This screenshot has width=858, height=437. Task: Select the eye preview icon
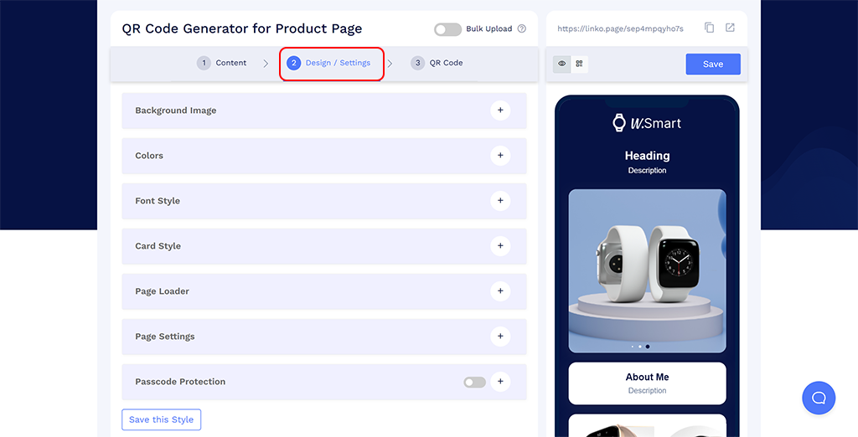pos(562,64)
